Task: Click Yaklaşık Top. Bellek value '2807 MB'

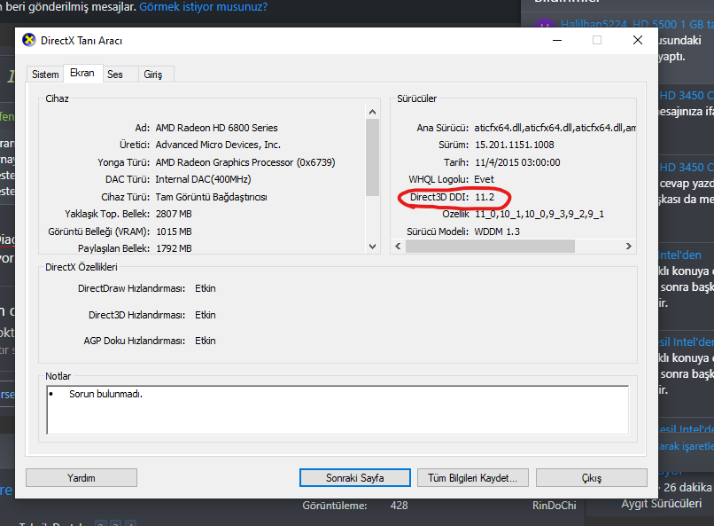Action: click(174, 214)
